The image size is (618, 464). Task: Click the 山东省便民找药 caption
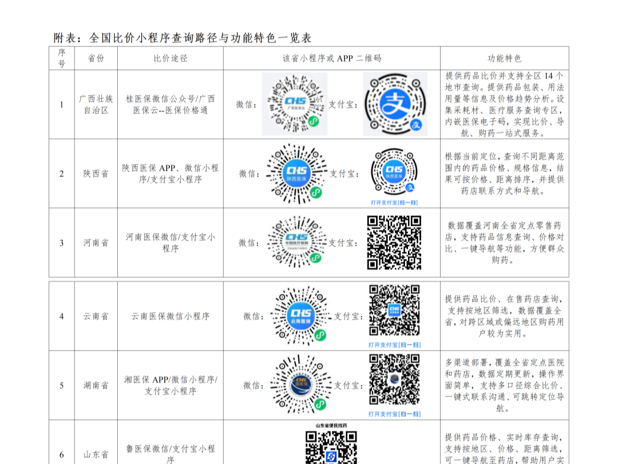click(331, 425)
